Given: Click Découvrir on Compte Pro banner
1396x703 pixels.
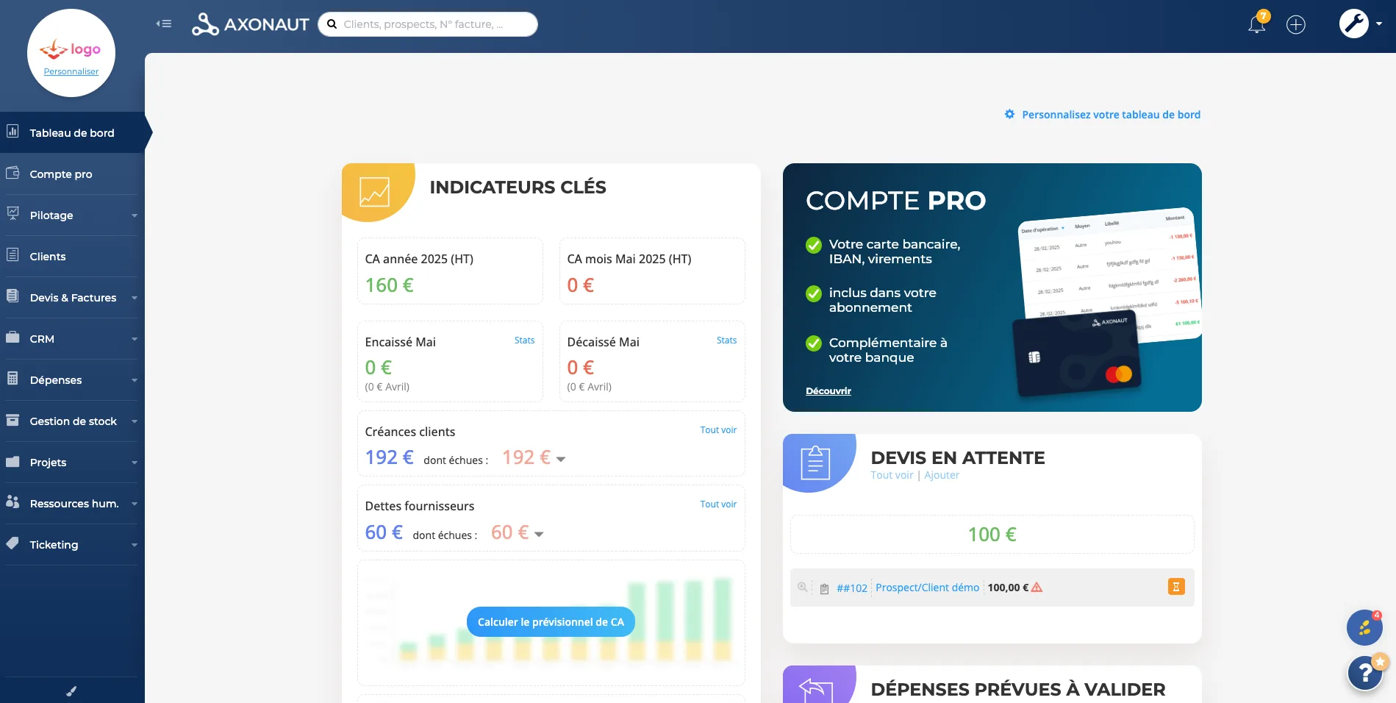Looking at the screenshot, I should point(828,390).
